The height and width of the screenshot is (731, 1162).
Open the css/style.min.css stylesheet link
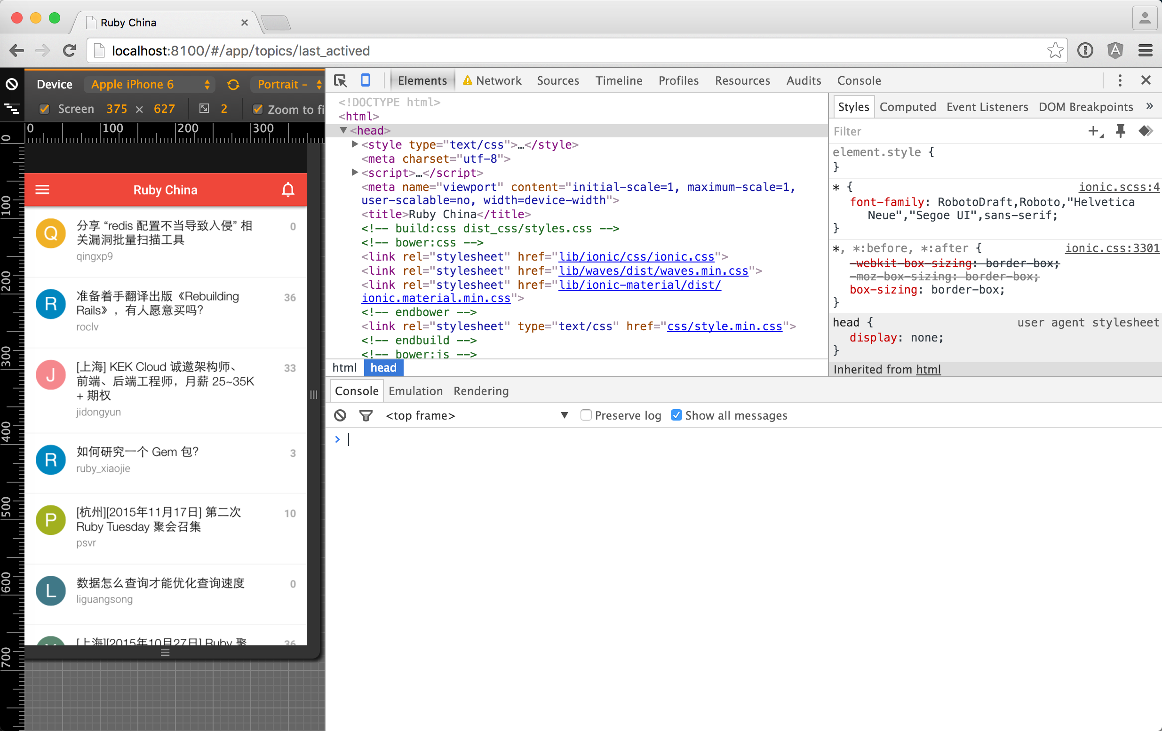click(x=724, y=326)
